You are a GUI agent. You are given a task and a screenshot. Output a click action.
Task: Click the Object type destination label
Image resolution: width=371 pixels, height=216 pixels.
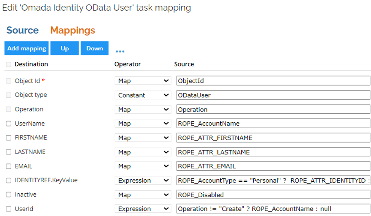coord(31,95)
